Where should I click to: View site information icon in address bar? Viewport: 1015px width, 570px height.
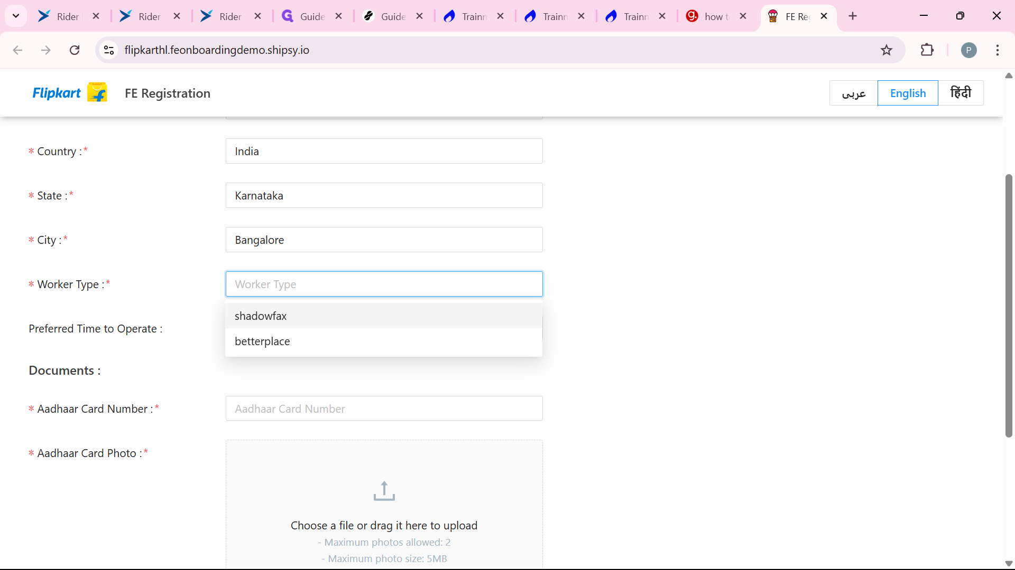(109, 50)
